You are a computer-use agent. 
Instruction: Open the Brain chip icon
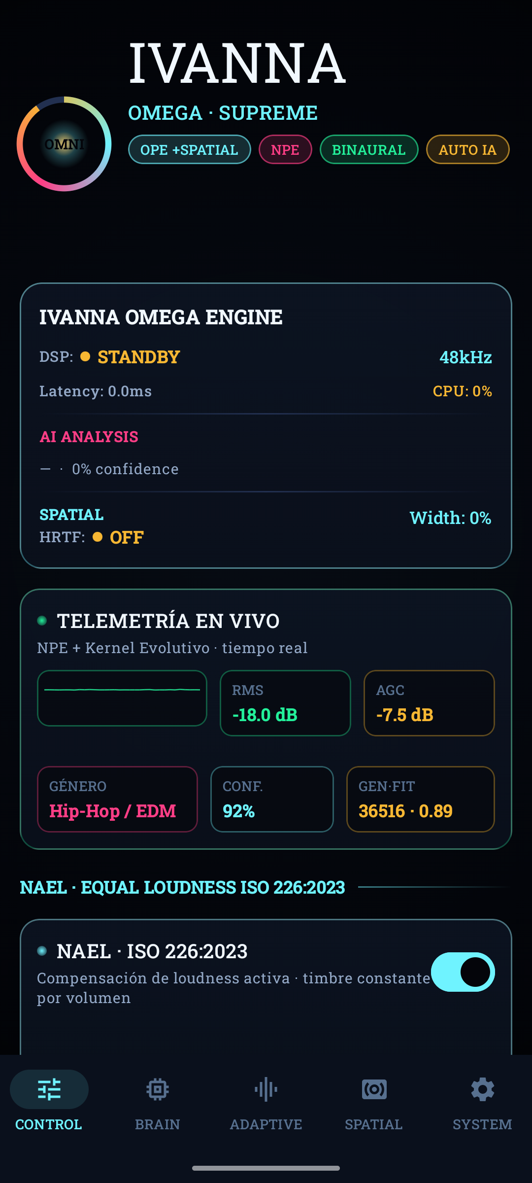(158, 1089)
